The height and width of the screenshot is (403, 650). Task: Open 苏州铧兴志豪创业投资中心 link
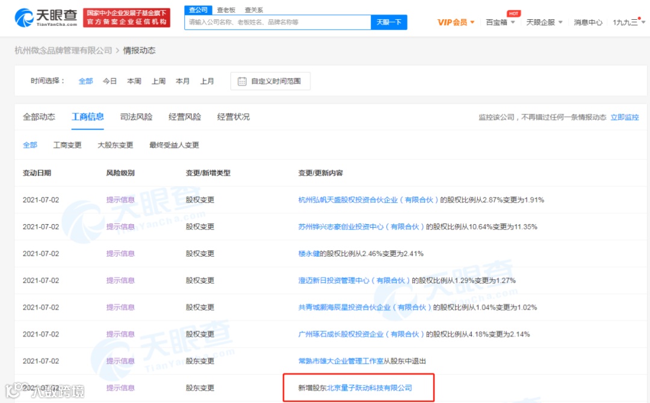tap(361, 227)
